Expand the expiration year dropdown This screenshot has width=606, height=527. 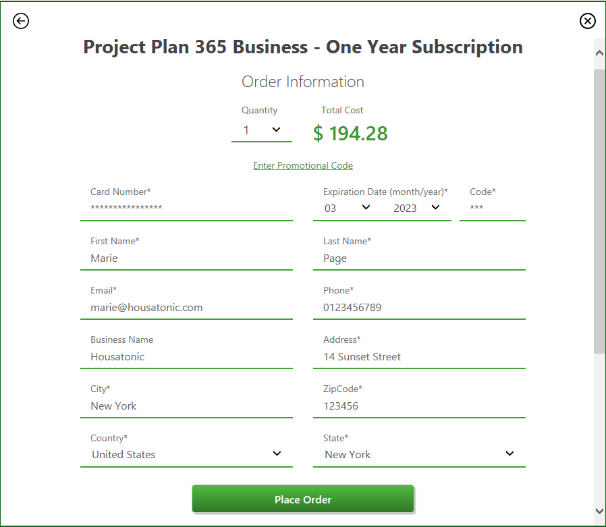pos(417,208)
